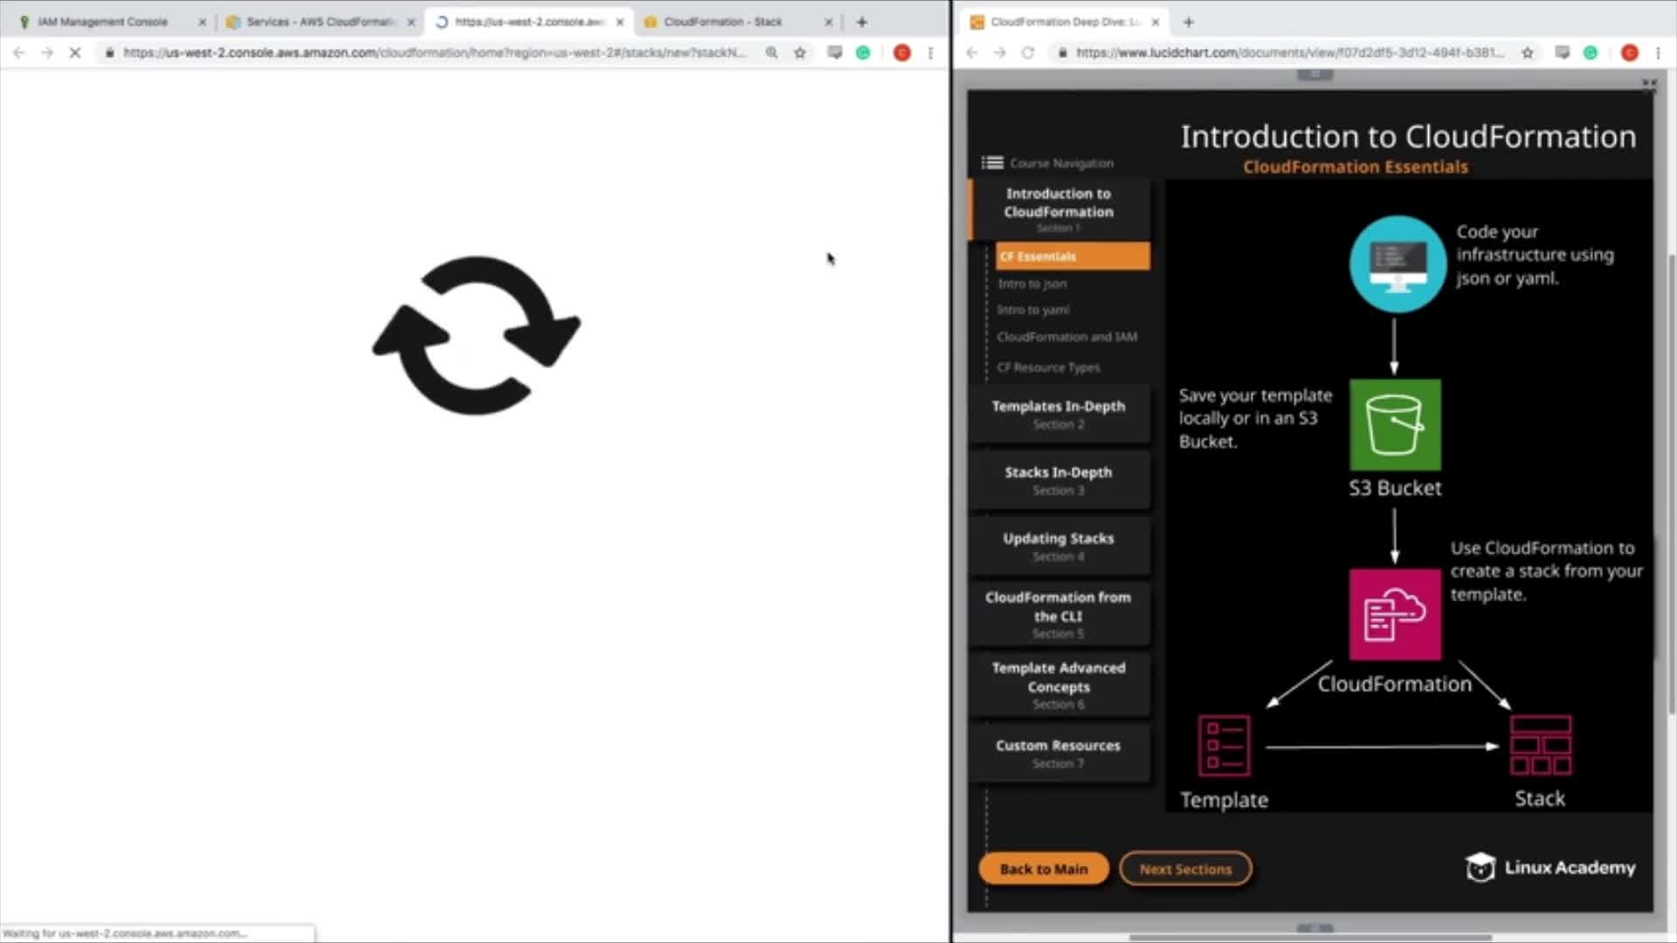Open the Intro to json lesson

(x=1032, y=284)
